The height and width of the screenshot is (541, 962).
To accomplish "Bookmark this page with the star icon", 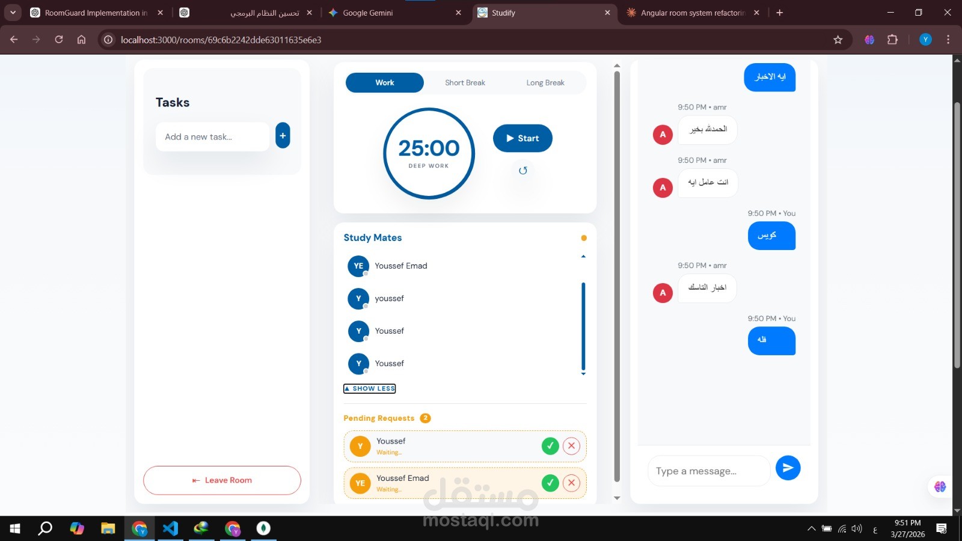I will click(838, 40).
